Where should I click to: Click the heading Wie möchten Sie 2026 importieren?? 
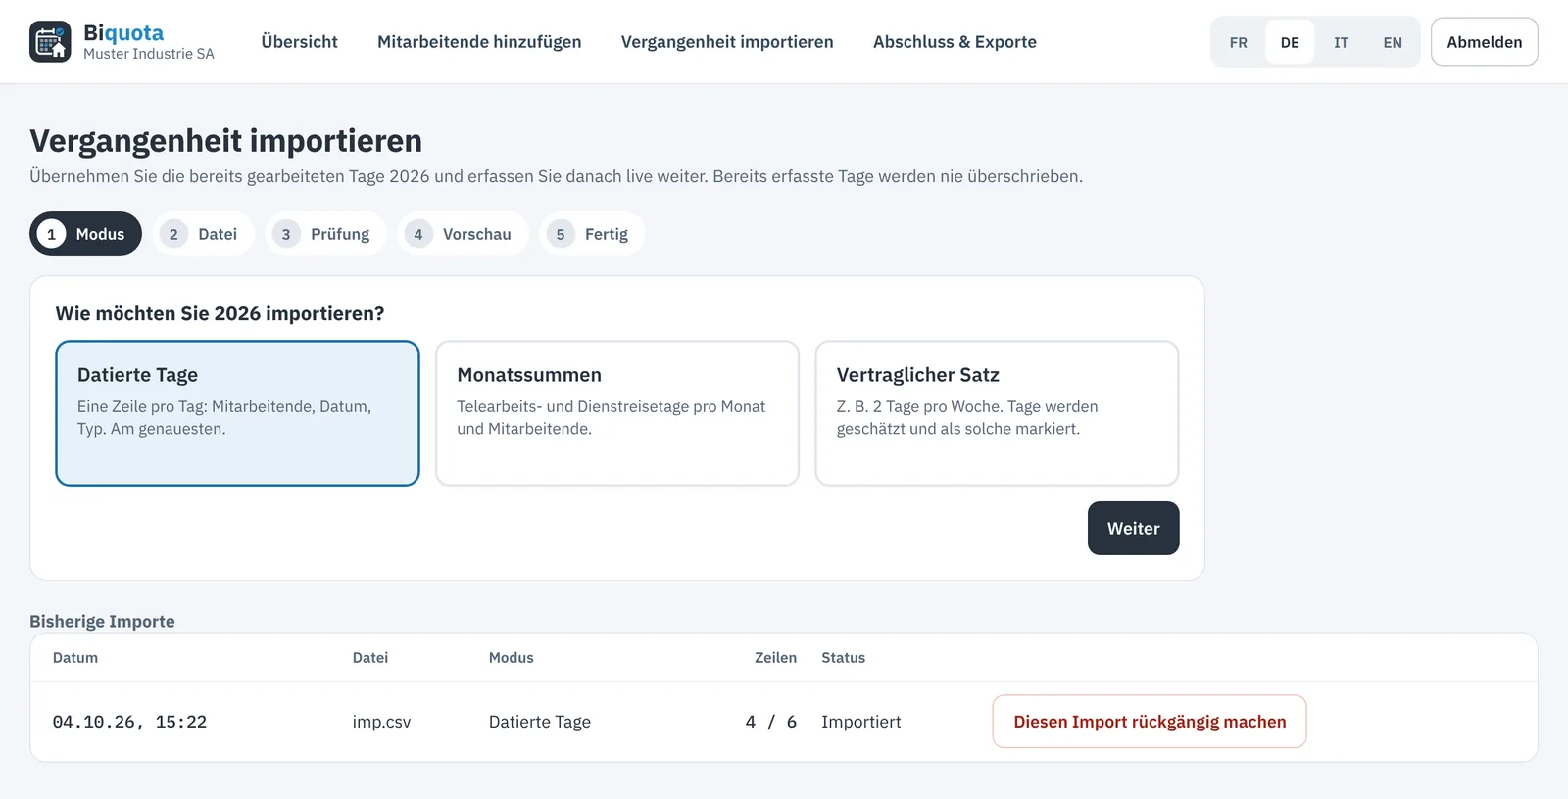pos(220,313)
